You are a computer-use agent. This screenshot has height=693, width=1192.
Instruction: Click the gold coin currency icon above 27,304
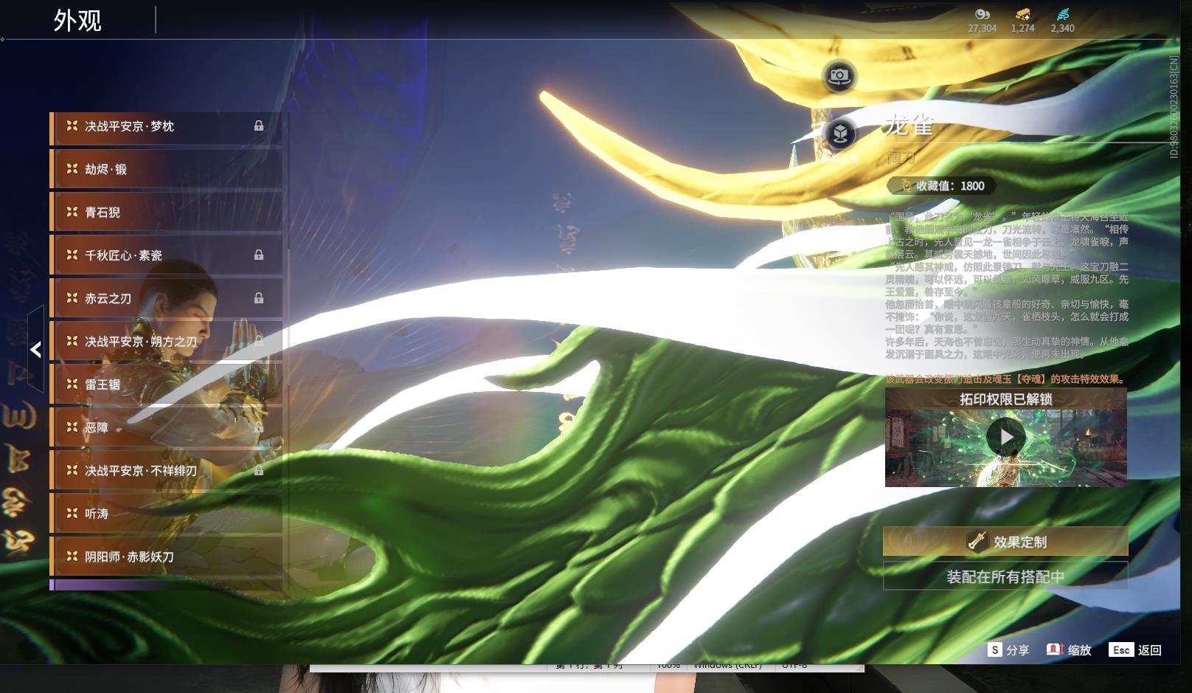point(982,14)
